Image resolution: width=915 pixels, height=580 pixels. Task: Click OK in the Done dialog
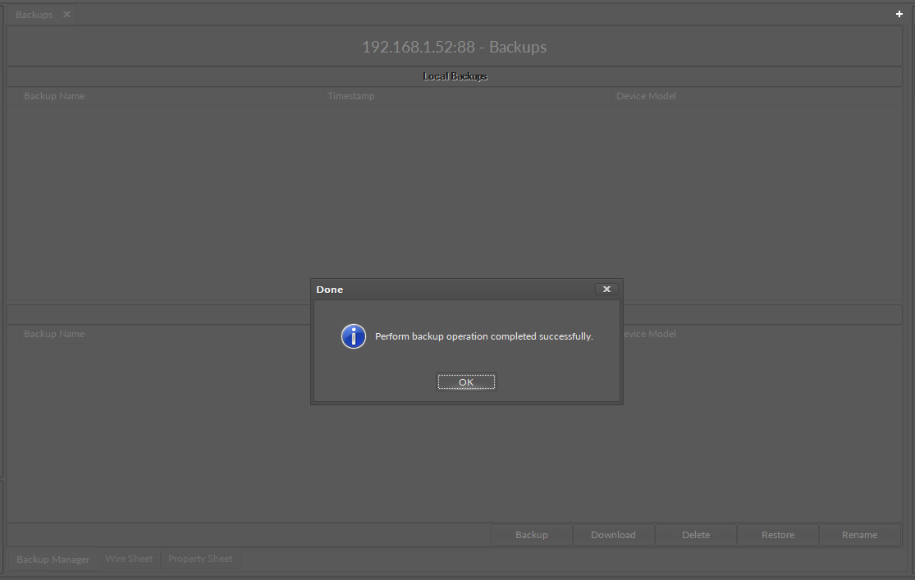[466, 382]
